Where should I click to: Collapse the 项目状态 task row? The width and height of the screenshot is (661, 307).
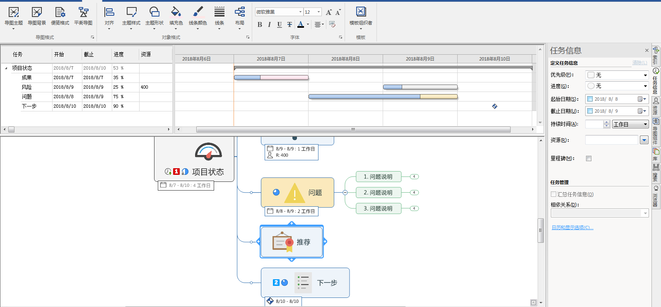[6, 68]
